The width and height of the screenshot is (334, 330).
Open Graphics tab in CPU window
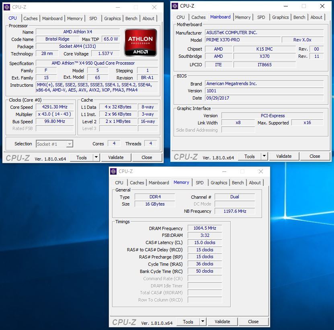(x=112, y=18)
